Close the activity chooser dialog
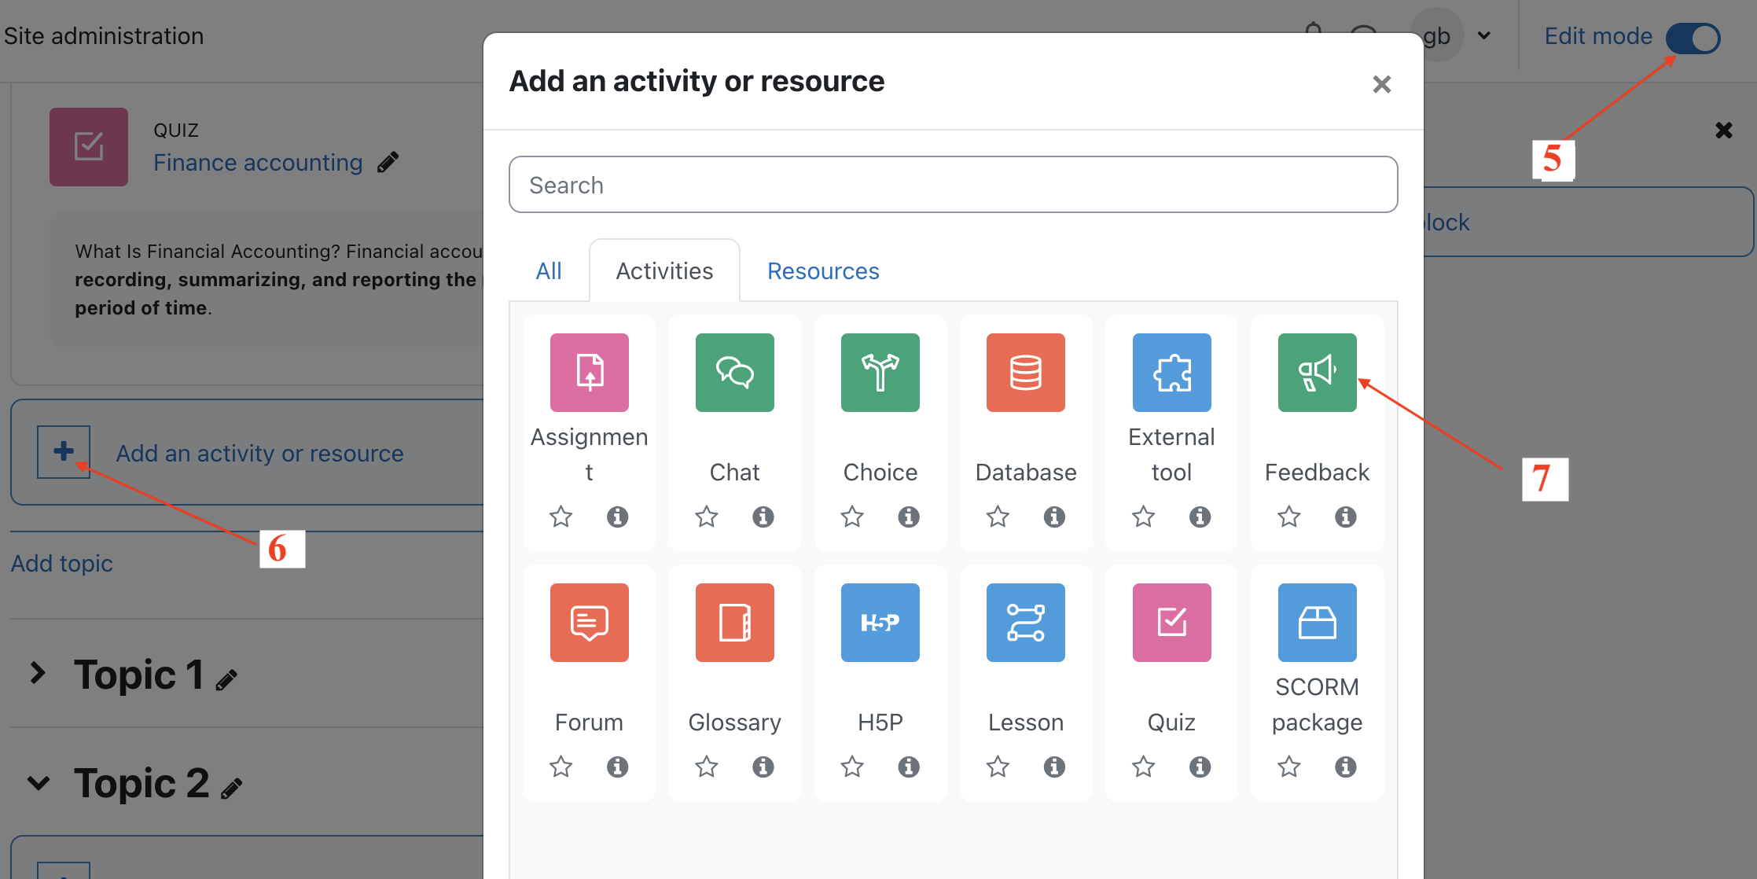1757x879 pixels. [x=1381, y=84]
